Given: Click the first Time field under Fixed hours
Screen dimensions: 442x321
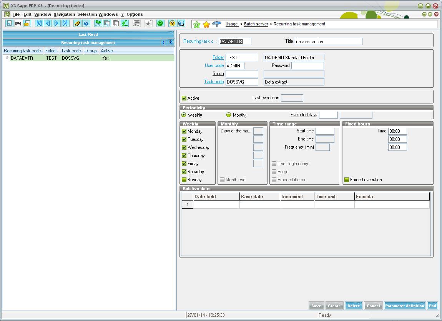Looking at the screenshot, I should 397,131.
